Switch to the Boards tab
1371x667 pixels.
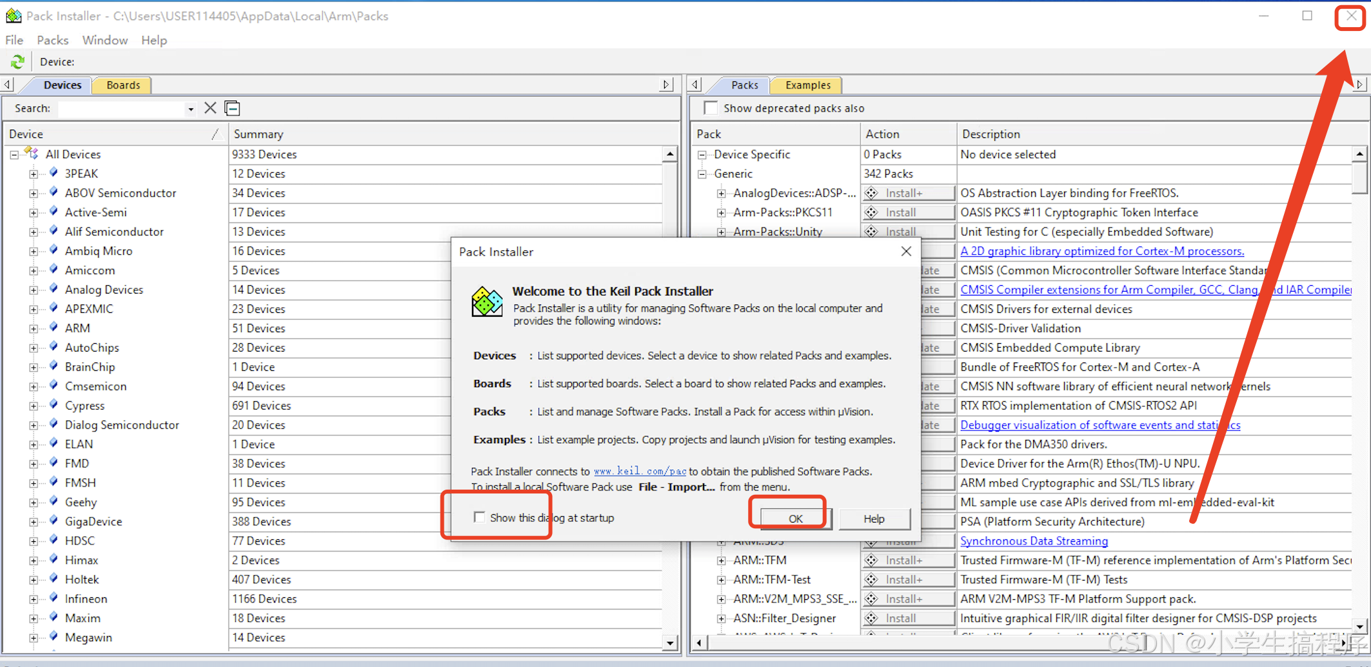(123, 85)
